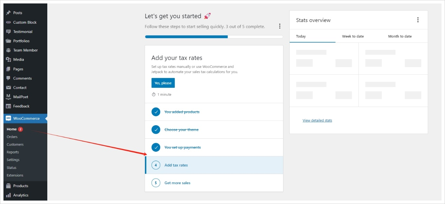The image size is (445, 204).
Task: Click the Products box icon
Action: pos(9,186)
